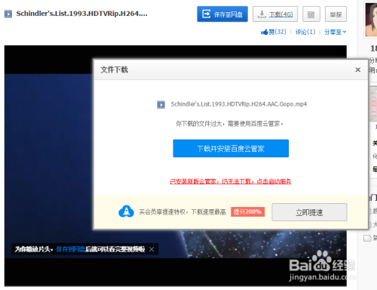Click the truncated Schindler's.List file title
The image size is (377, 290).
tap(81, 14)
